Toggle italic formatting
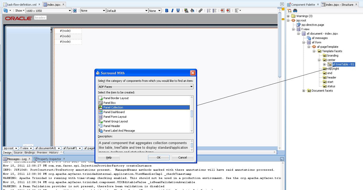The height and width of the screenshot is (190, 363). coord(172,11)
